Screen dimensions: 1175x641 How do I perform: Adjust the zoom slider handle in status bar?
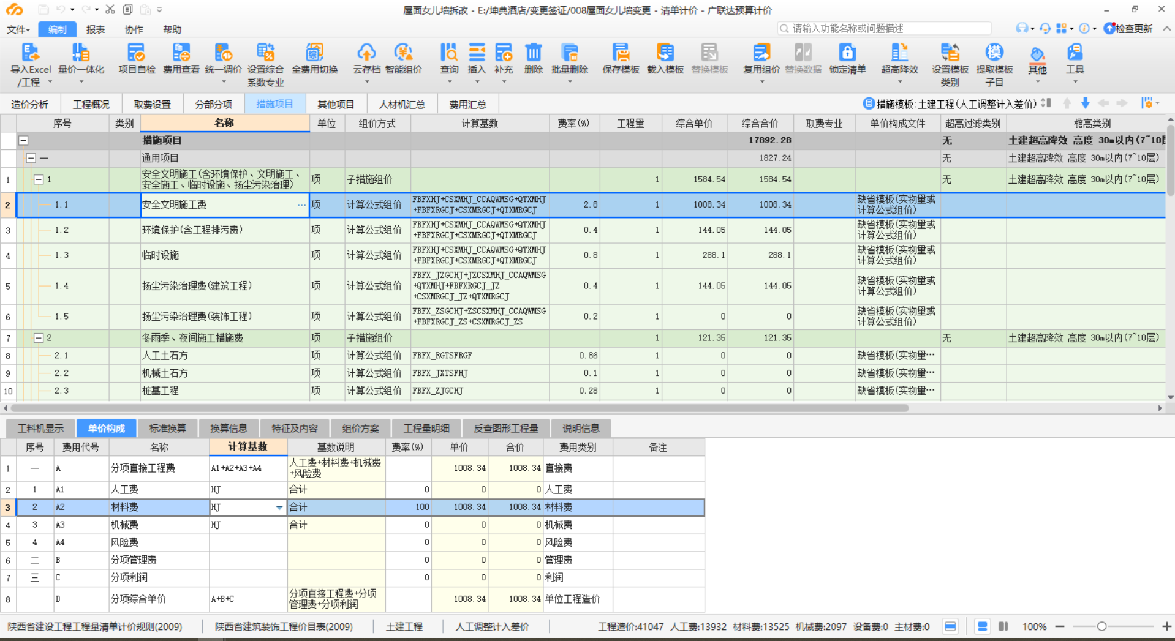pos(1101,626)
